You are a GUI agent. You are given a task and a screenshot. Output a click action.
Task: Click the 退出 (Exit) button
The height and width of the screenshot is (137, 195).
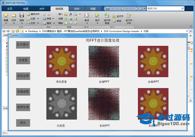pyautogui.click(x=23, y=123)
